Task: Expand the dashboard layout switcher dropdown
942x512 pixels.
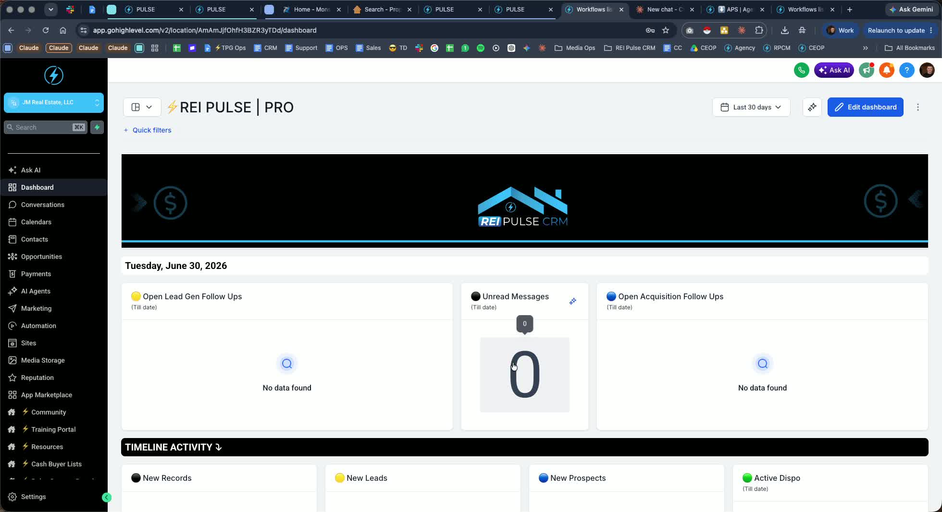Action: tap(142, 107)
